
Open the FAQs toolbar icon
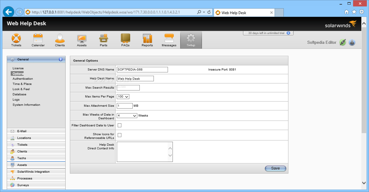125,40
